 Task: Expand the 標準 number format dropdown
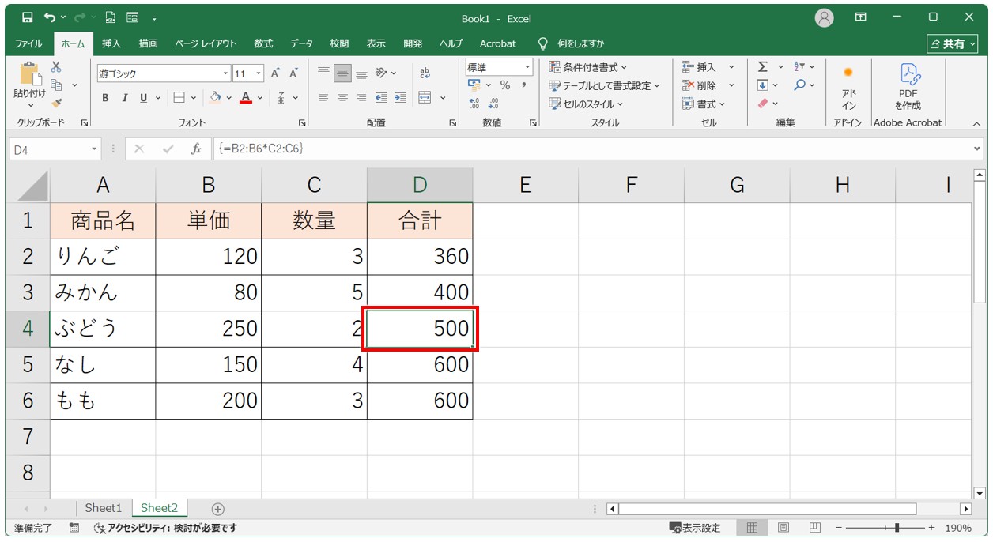click(527, 68)
